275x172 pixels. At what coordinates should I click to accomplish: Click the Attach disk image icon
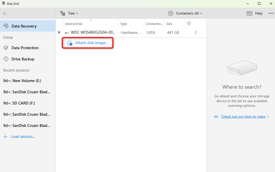70,43
